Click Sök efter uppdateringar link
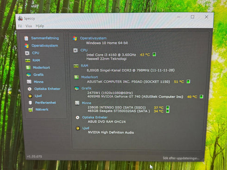 pyautogui.click(x=181, y=158)
